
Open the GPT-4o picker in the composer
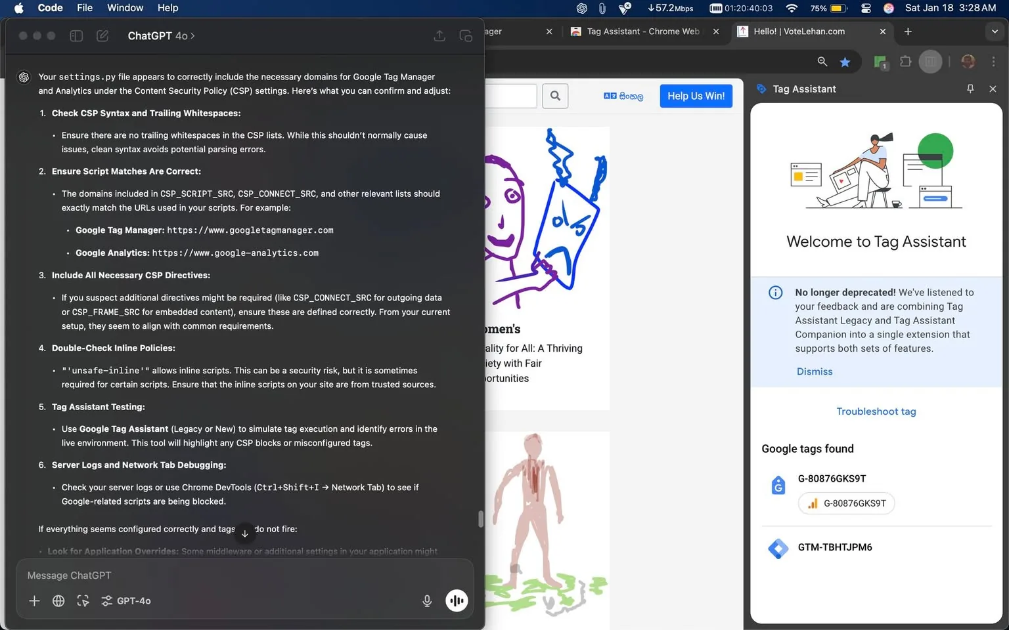point(126,600)
